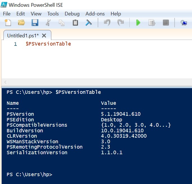This screenshot has height=184, width=192.
Task: Click WSManStackVersion name in the console
Action: (33, 142)
